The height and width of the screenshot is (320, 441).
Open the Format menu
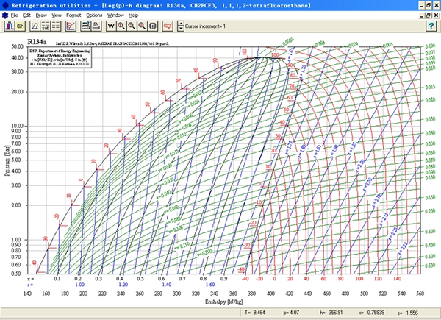(x=73, y=15)
